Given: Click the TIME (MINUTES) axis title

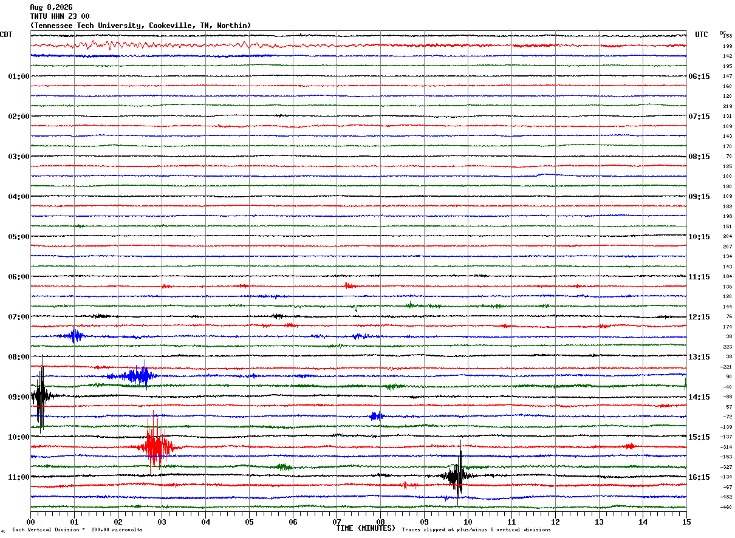Looking at the screenshot, I should click(x=366, y=528).
